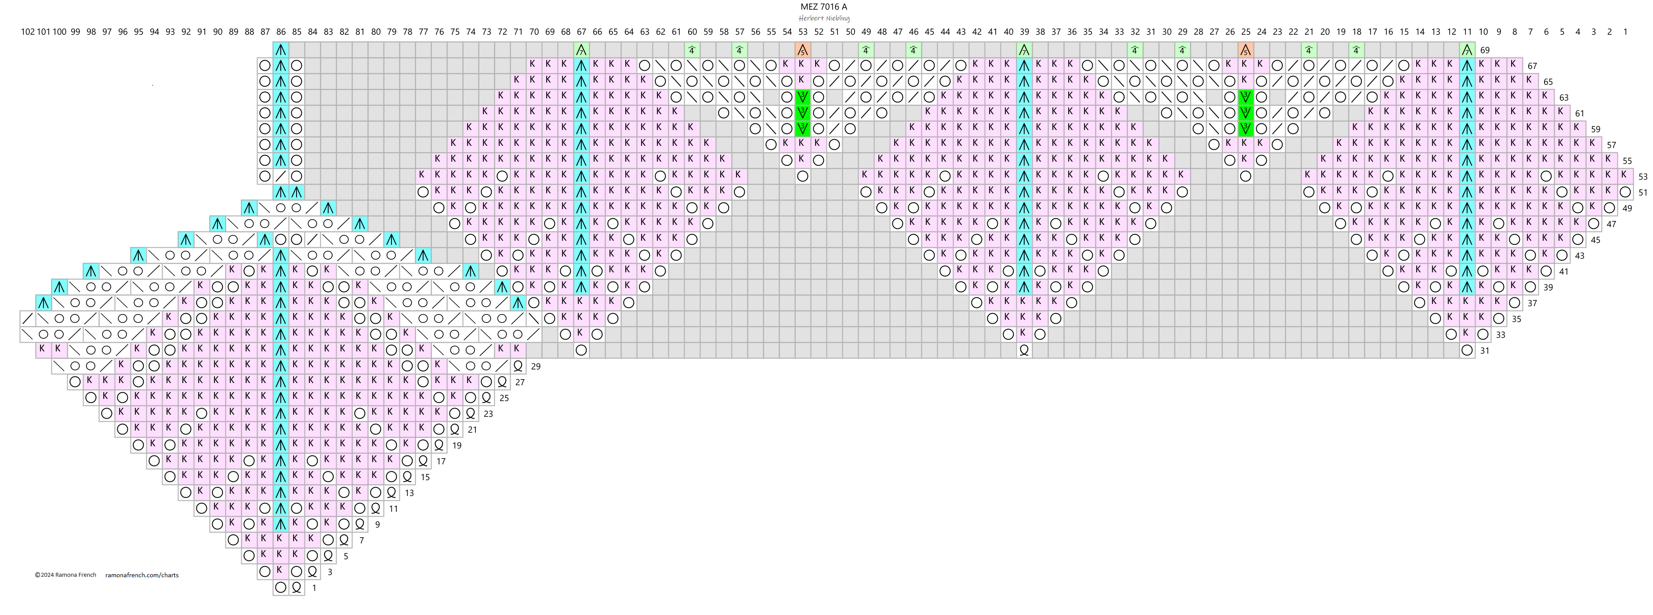Screen dimensions: 1653x615
Task: Click the ©2024 Ramona French copyright text
Action: click(65, 575)
